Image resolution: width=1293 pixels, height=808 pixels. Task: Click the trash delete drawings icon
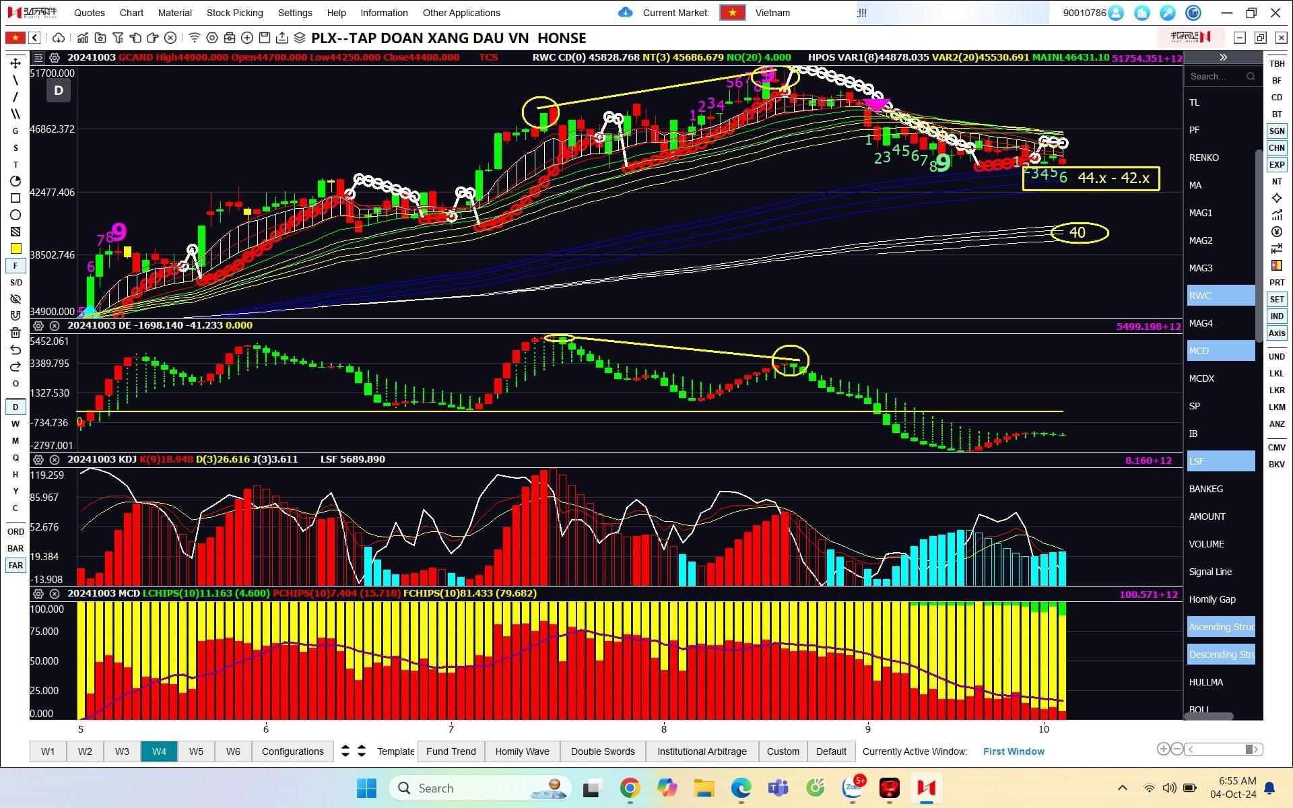pyautogui.click(x=15, y=333)
